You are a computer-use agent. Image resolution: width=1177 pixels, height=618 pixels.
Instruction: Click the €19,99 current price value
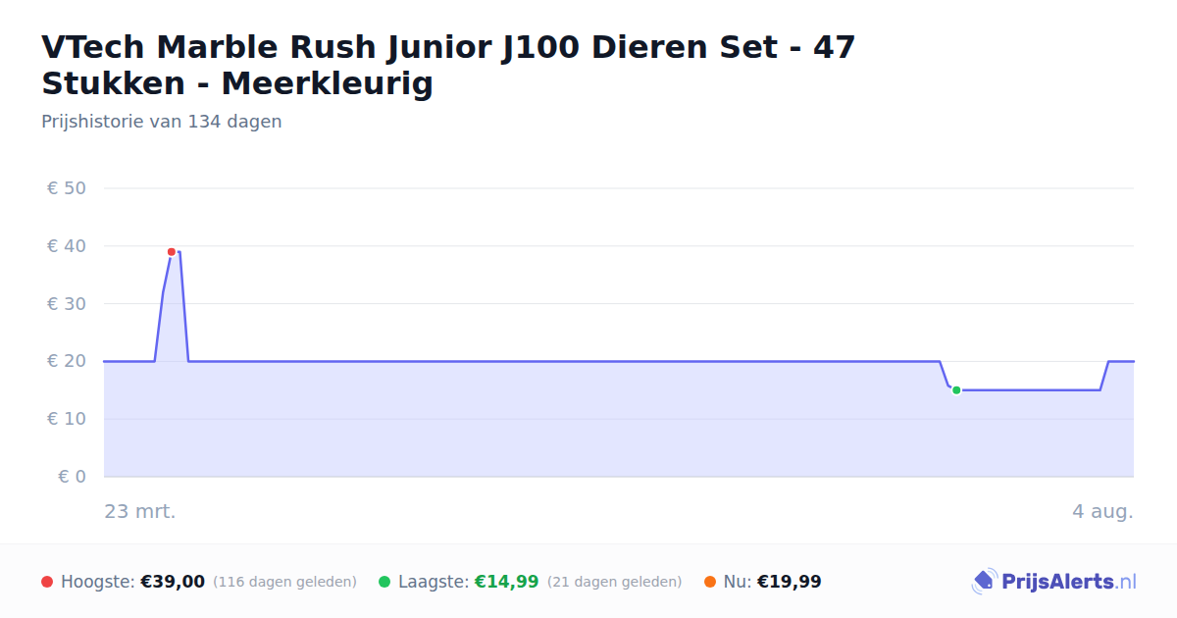pyautogui.click(x=790, y=582)
